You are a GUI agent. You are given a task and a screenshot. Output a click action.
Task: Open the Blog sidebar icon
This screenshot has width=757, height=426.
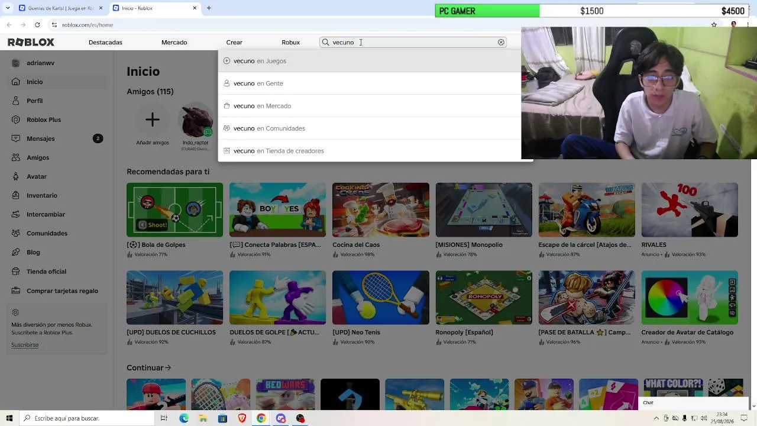[16, 252]
